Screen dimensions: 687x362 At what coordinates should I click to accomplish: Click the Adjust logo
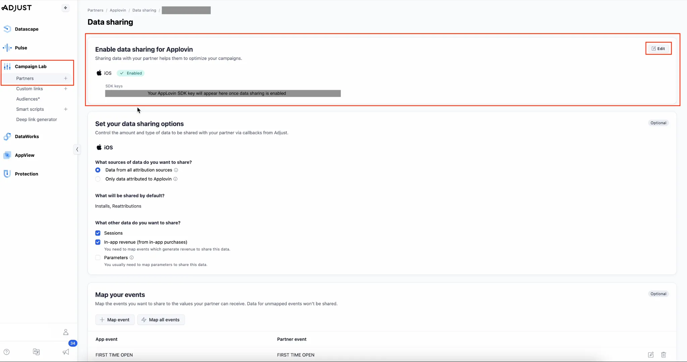tap(16, 8)
